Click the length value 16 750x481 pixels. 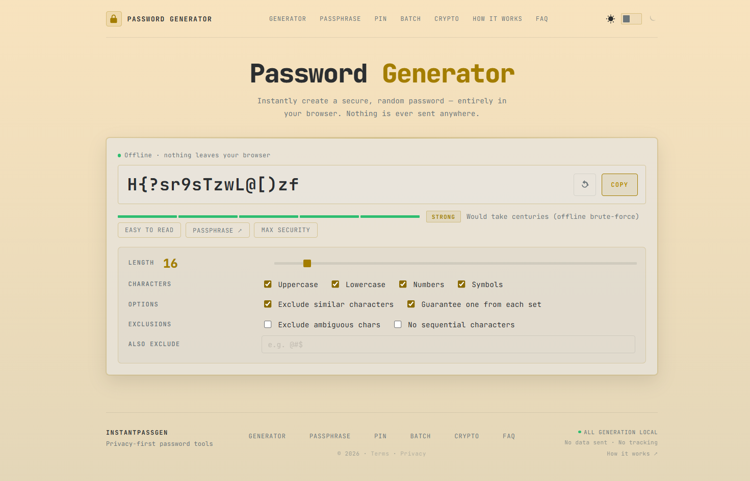click(x=170, y=263)
